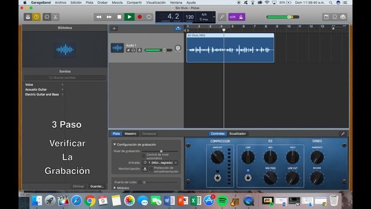The width and height of the screenshot is (371, 209).
Task: Collapse Configuración de grabación section
Action: pos(115,145)
